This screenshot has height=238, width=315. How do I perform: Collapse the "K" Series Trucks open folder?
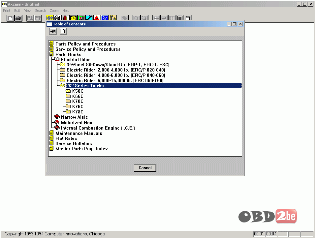63,86
